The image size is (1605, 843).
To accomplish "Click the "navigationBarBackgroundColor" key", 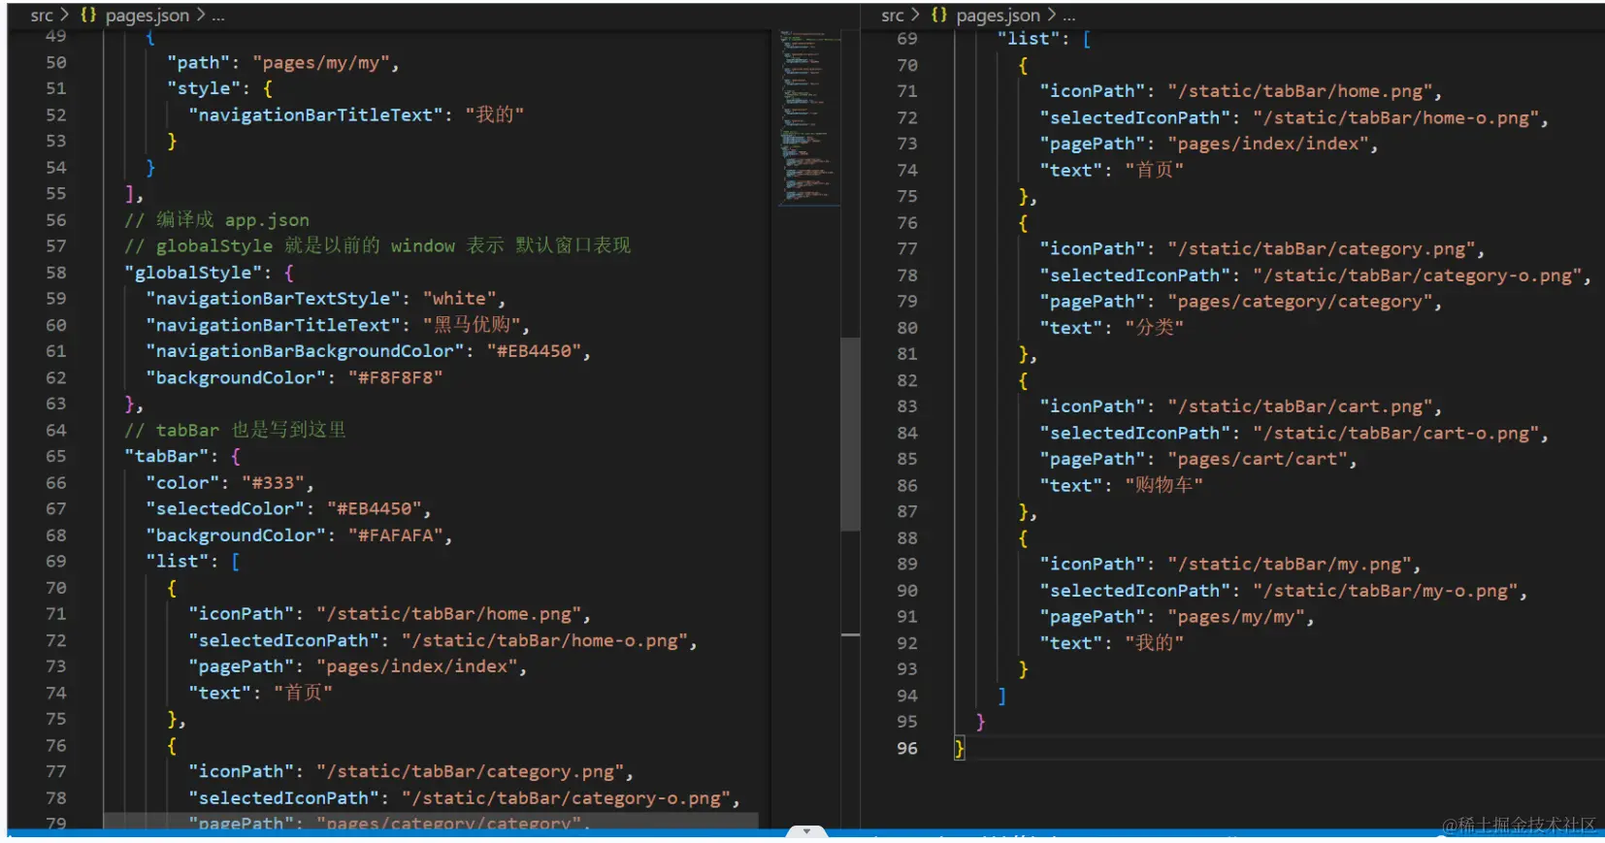I will [x=306, y=351].
